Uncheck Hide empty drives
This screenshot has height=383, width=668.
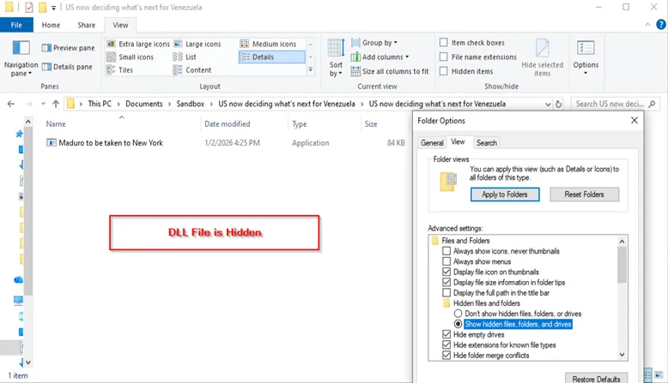coord(446,334)
